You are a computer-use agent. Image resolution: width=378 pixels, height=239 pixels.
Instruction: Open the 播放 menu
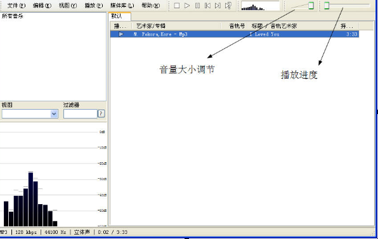click(x=94, y=5)
